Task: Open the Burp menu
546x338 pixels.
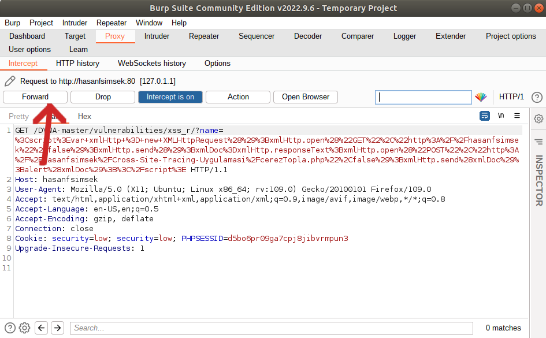Action: click(x=13, y=23)
